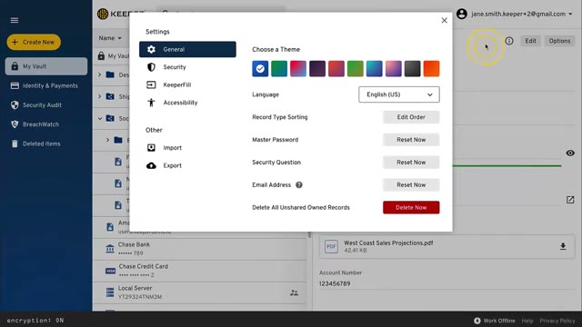
Task: Click the Import download-box icon
Action: point(151,147)
